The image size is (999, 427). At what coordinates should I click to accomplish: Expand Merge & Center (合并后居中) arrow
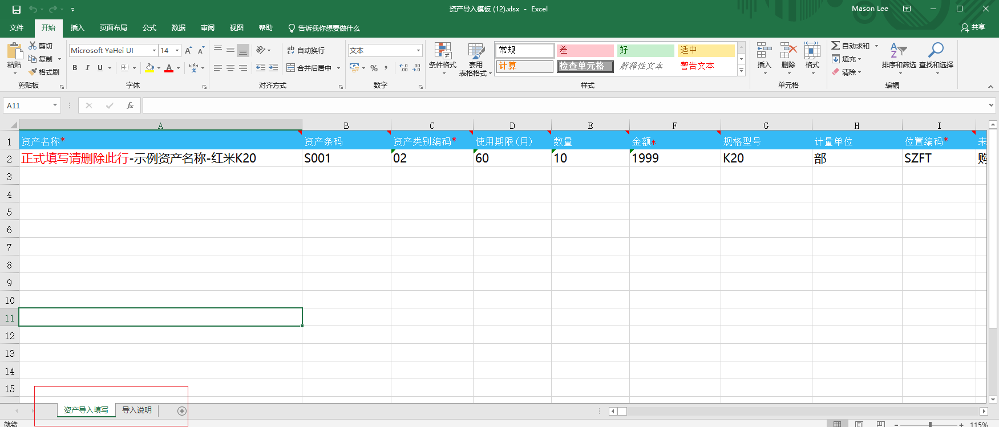pyautogui.click(x=338, y=68)
